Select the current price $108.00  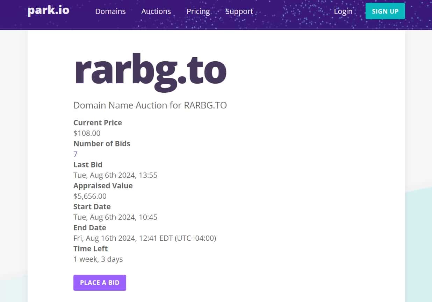pos(87,133)
